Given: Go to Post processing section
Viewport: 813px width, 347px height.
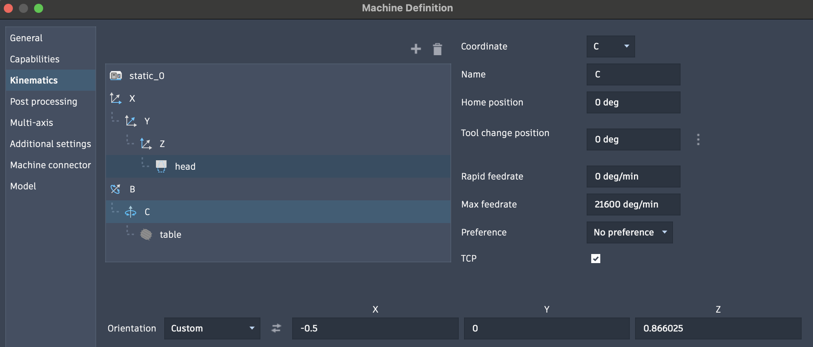Looking at the screenshot, I should [x=51, y=101].
